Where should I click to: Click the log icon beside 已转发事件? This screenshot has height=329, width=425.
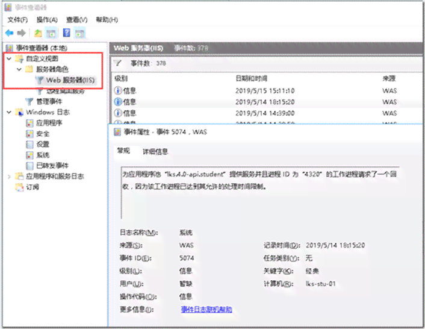(x=29, y=166)
